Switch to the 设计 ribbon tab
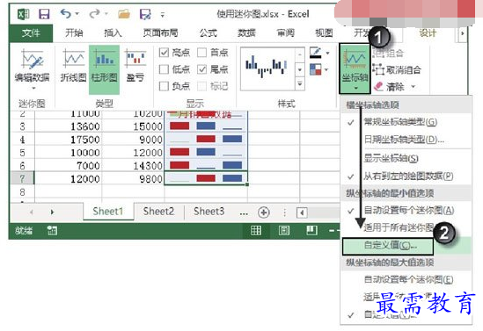 [x=428, y=32]
